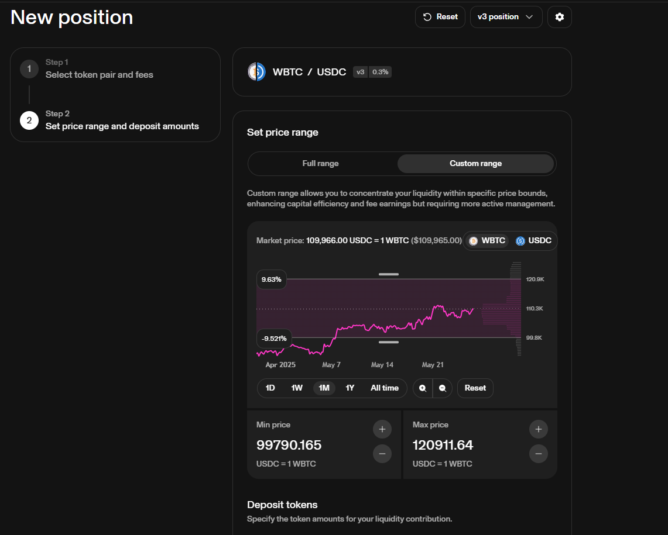Image resolution: width=668 pixels, height=535 pixels.
Task: Select the Custom range option
Action: (475, 164)
